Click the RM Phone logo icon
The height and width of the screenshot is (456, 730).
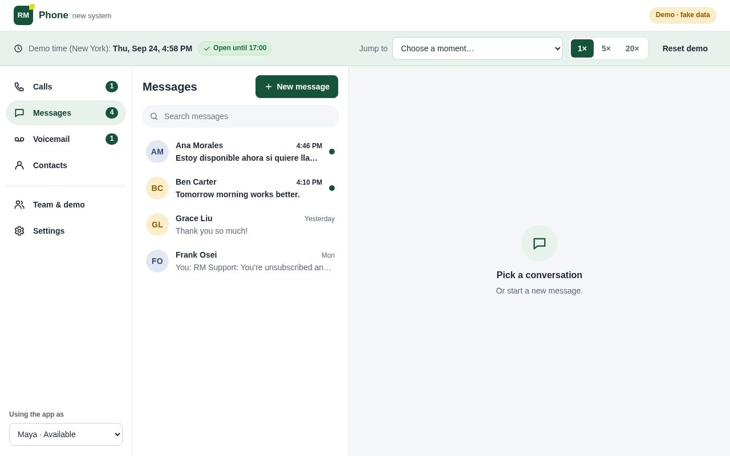[x=23, y=15]
